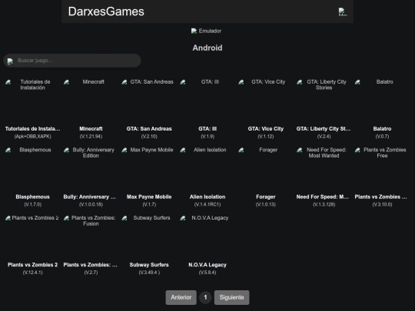Screen dimensions: 415x311
Task: Click the bold GTA: III title
Action: [x=207, y=129]
